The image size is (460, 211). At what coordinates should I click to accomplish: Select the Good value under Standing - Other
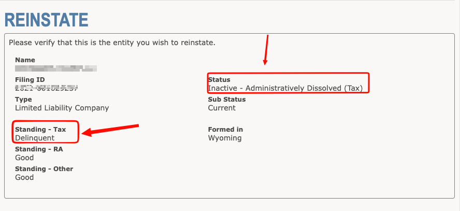[24, 177]
